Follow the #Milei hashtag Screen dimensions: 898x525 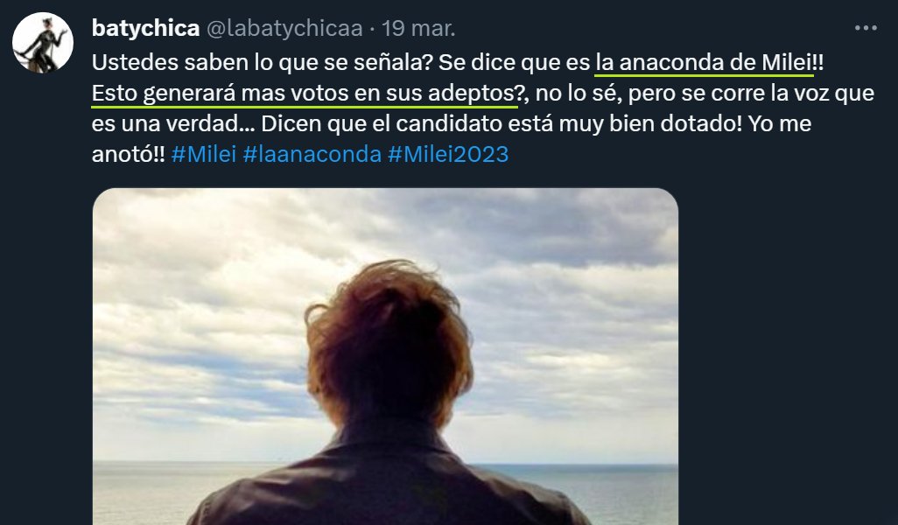(204, 154)
